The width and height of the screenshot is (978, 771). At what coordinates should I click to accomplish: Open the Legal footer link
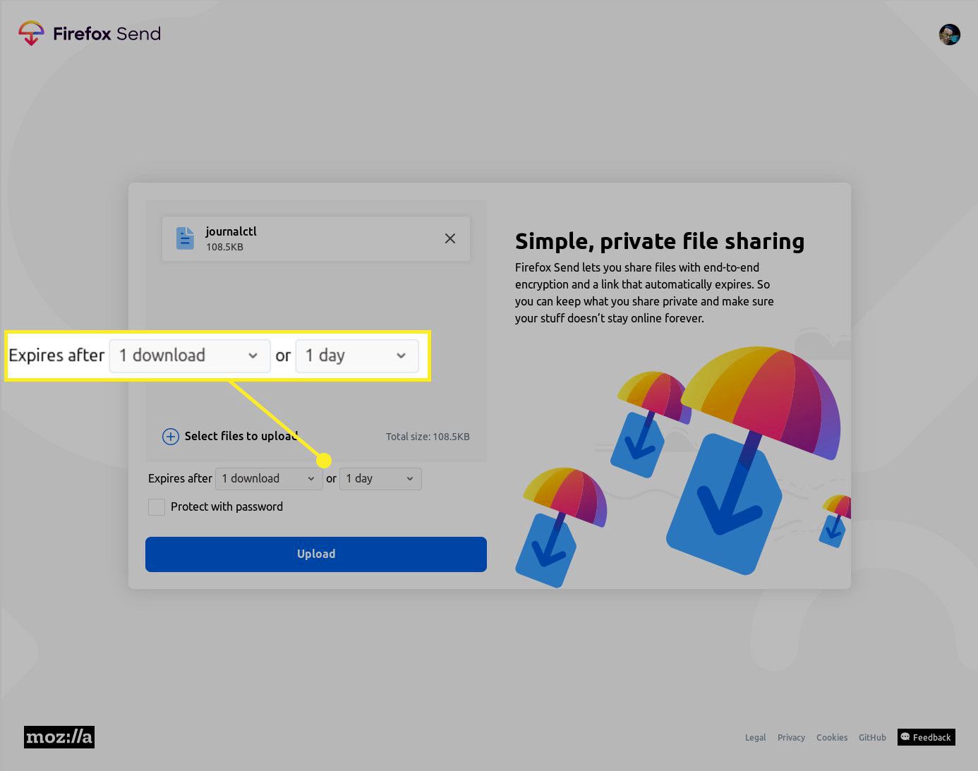pyautogui.click(x=755, y=738)
